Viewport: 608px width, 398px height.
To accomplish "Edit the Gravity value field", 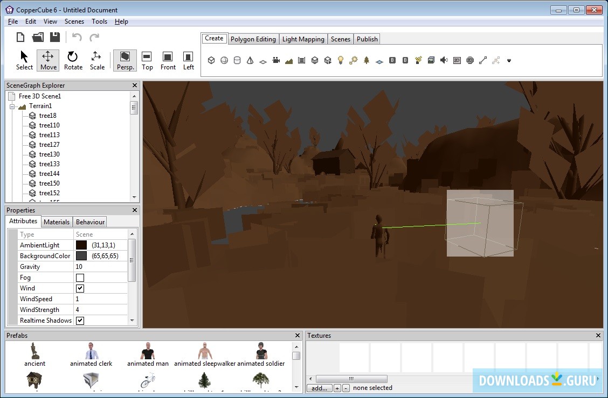I will [100, 267].
